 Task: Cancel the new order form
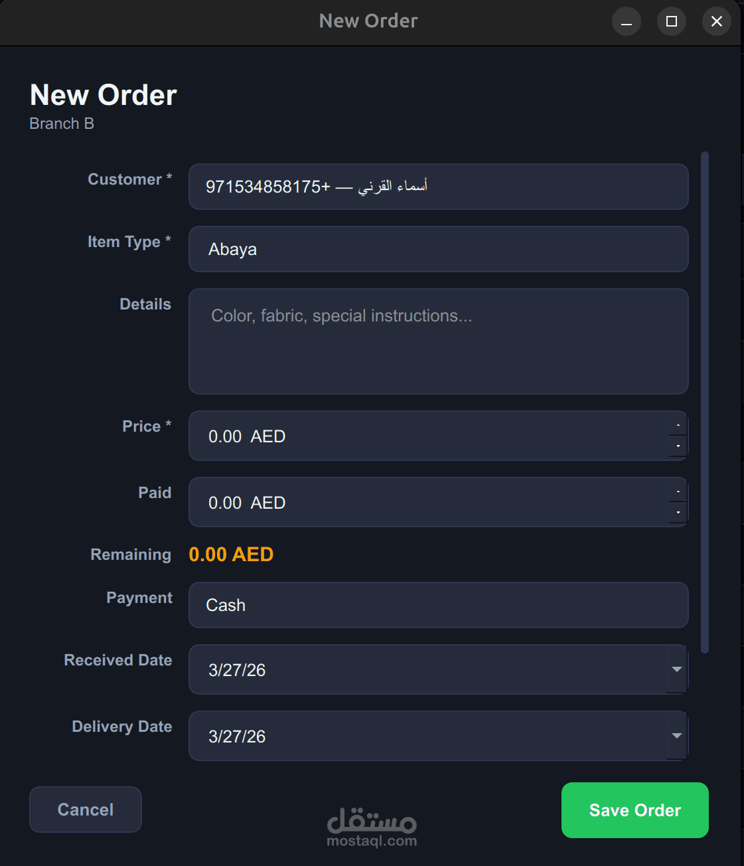click(86, 810)
